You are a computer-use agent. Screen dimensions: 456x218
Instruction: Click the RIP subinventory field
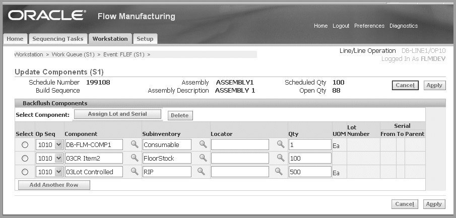point(167,172)
